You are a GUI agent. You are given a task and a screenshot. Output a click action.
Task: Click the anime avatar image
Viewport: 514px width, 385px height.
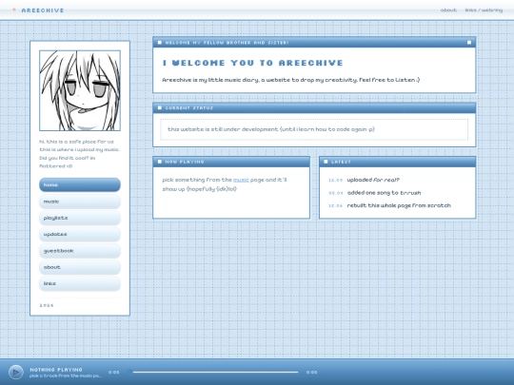(80, 90)
